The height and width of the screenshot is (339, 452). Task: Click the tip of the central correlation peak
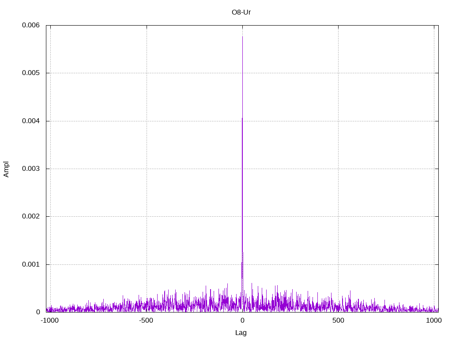click(x=242, y=37)
